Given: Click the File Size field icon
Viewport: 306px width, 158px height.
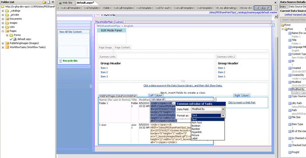Looking at the screenshot, I should coord(290,117).
